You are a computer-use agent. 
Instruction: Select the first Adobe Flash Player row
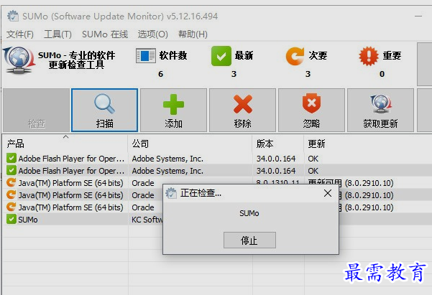click(x=217, y=159)
